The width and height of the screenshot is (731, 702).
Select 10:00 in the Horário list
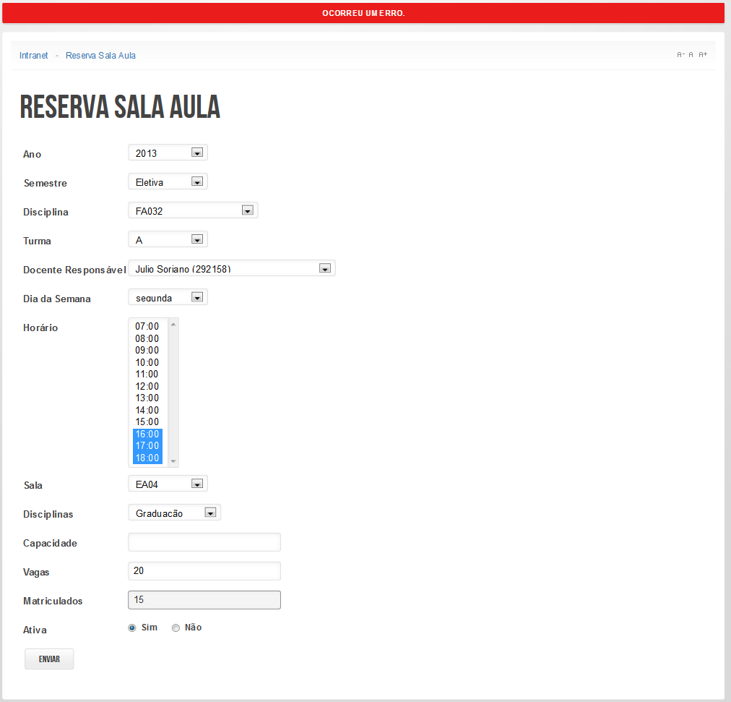coord(147,362)
